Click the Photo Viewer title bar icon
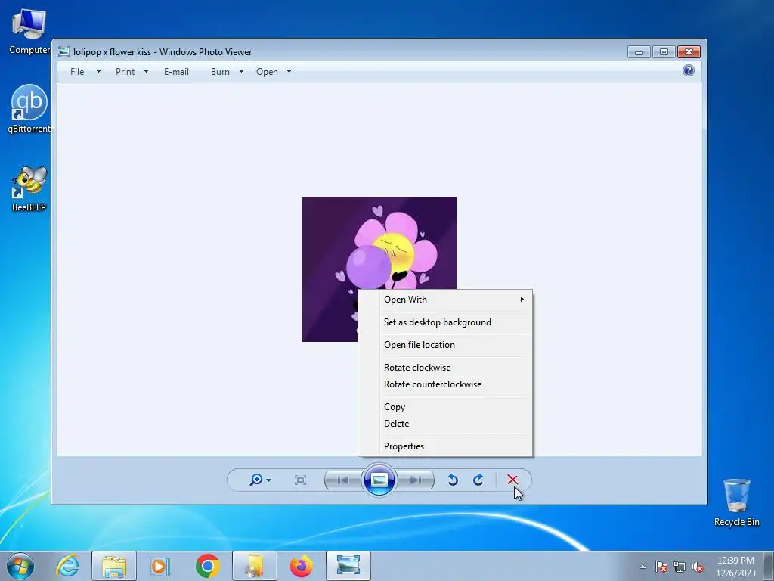 click(64, 52)
